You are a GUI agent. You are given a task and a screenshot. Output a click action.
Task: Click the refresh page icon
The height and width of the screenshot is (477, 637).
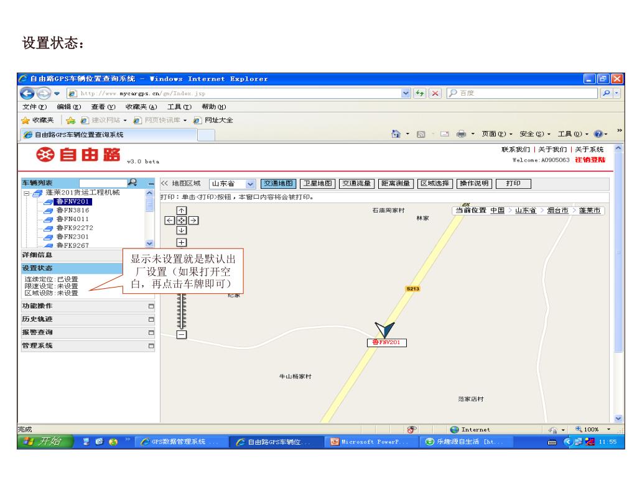pos(420,93)
